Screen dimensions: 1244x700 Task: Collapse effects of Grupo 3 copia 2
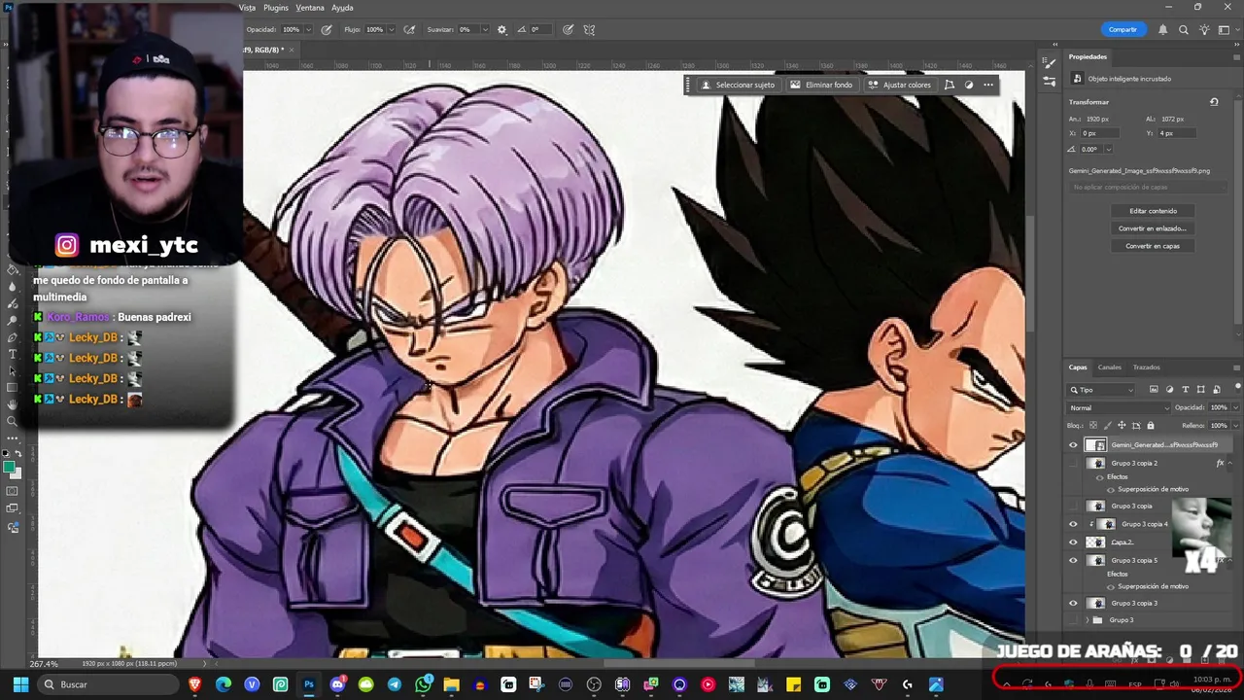pos(1231,464)
